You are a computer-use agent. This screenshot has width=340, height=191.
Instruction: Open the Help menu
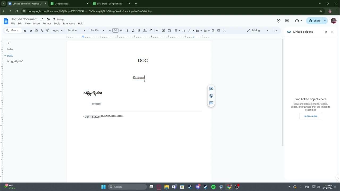pos(80,24)
